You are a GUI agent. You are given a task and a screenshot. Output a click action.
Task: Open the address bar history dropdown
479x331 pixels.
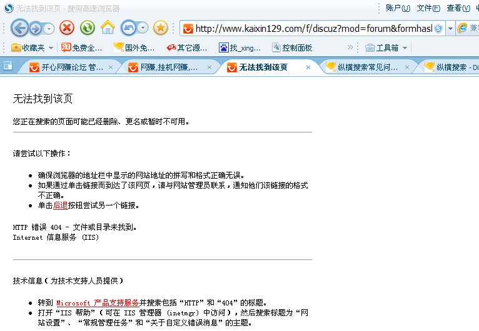tap(450, 29)
